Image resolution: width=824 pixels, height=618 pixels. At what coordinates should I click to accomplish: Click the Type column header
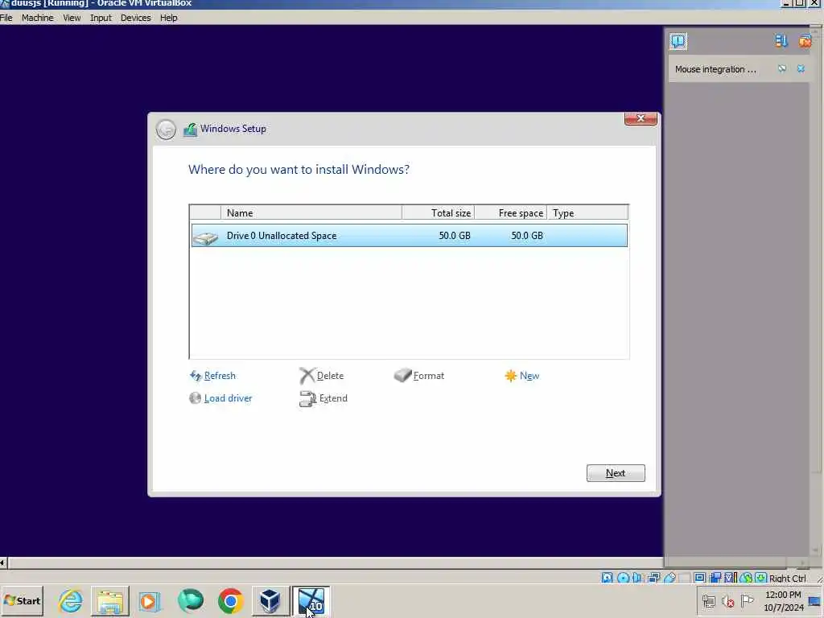(587, 212)
